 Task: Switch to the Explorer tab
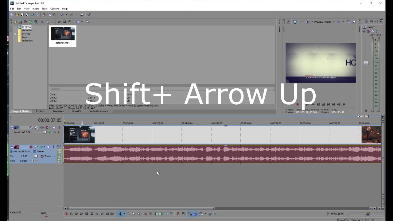point(40,111)
